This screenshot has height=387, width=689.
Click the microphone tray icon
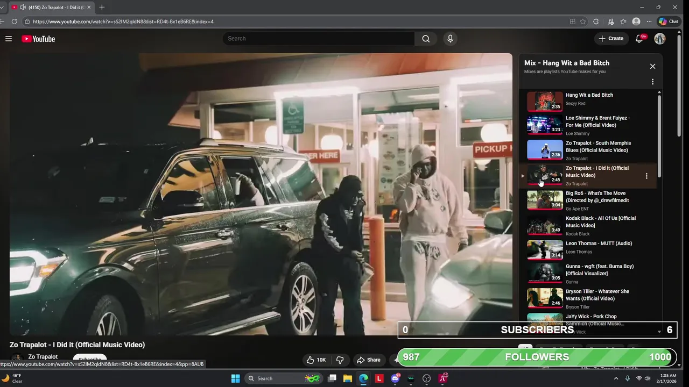[628, 378]
